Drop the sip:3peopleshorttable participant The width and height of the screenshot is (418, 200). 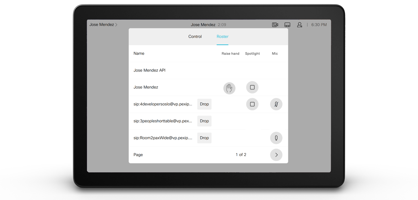click(204, 121)
